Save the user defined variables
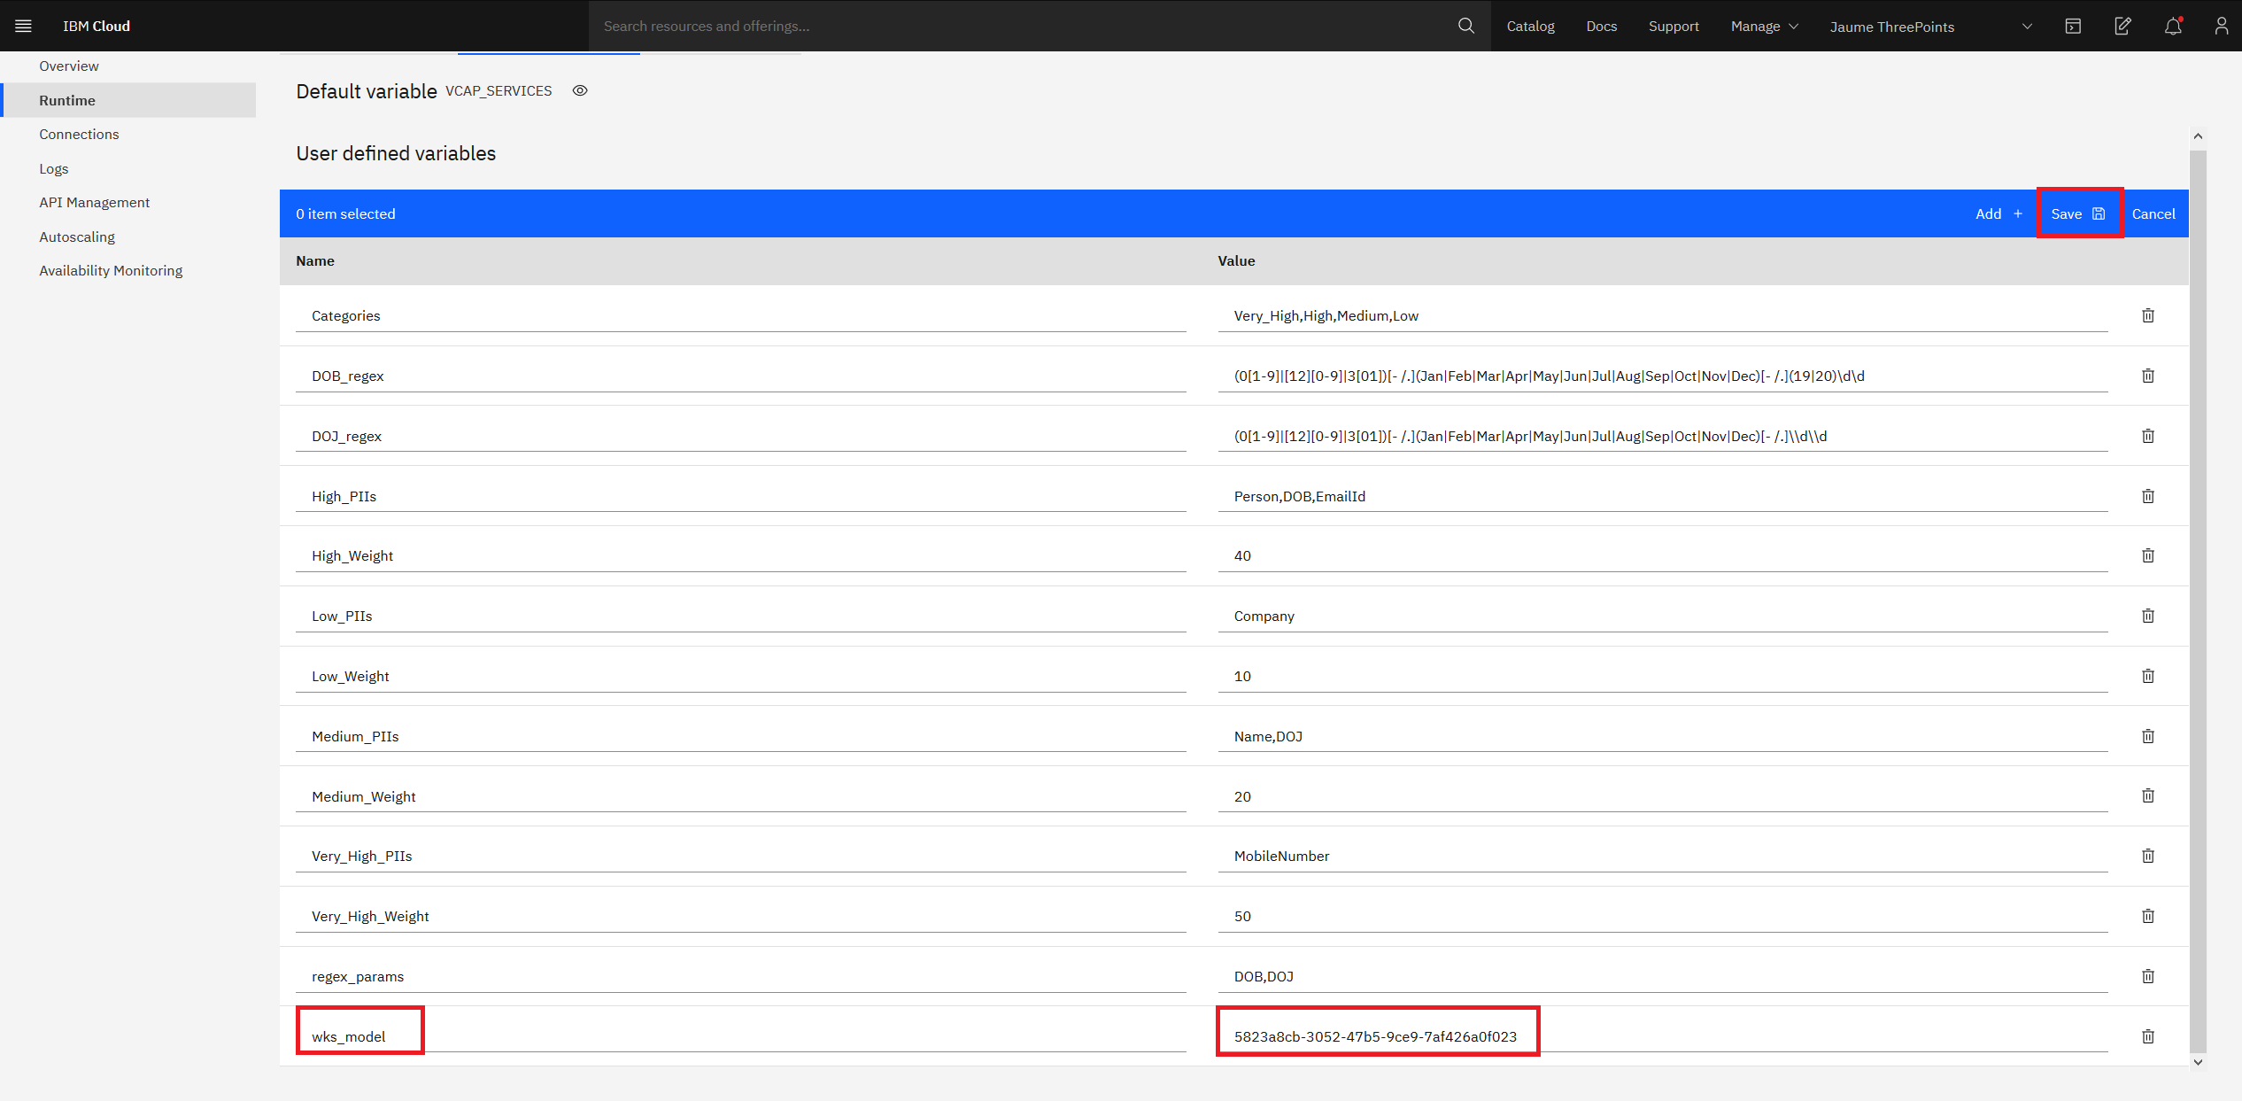The height and width of the screenshot is (1101, 2242). [2077, 213]
